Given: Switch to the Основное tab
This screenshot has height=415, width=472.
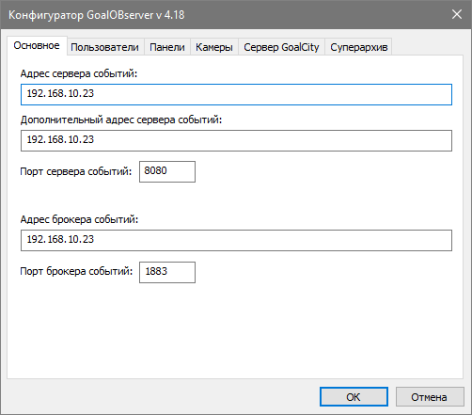Looking at the screenshot, I should [37, 46].
